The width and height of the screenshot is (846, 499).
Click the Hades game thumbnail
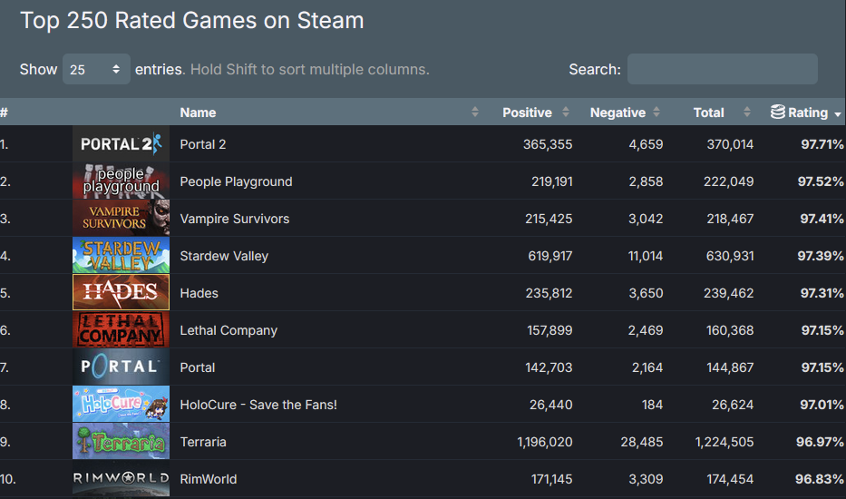[121, 293]
